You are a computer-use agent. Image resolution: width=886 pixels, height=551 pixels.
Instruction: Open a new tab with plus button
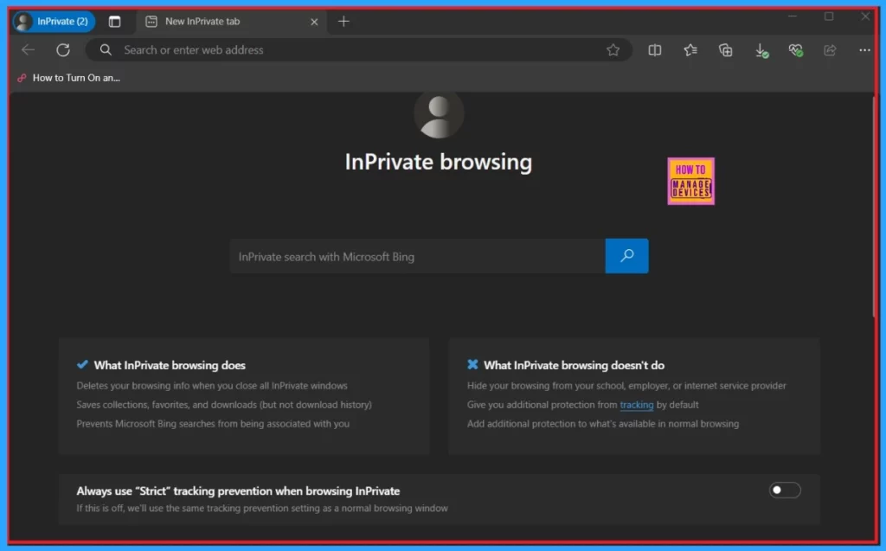[x=343, y=22]
